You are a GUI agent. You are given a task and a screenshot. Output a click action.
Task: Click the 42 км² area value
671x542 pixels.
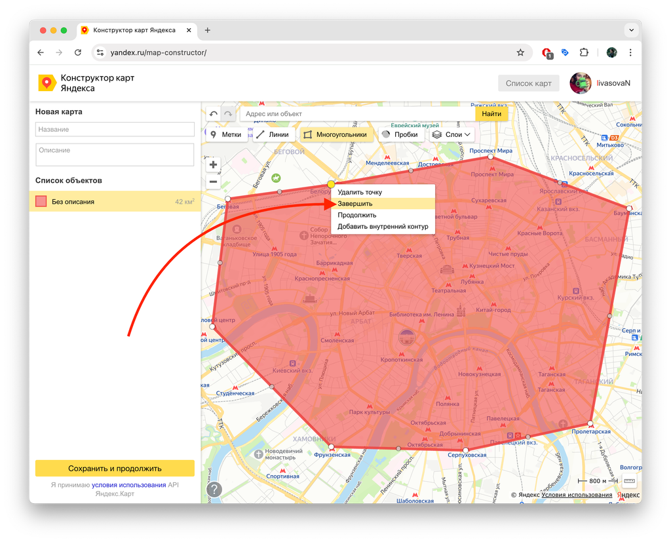point(185,202)
